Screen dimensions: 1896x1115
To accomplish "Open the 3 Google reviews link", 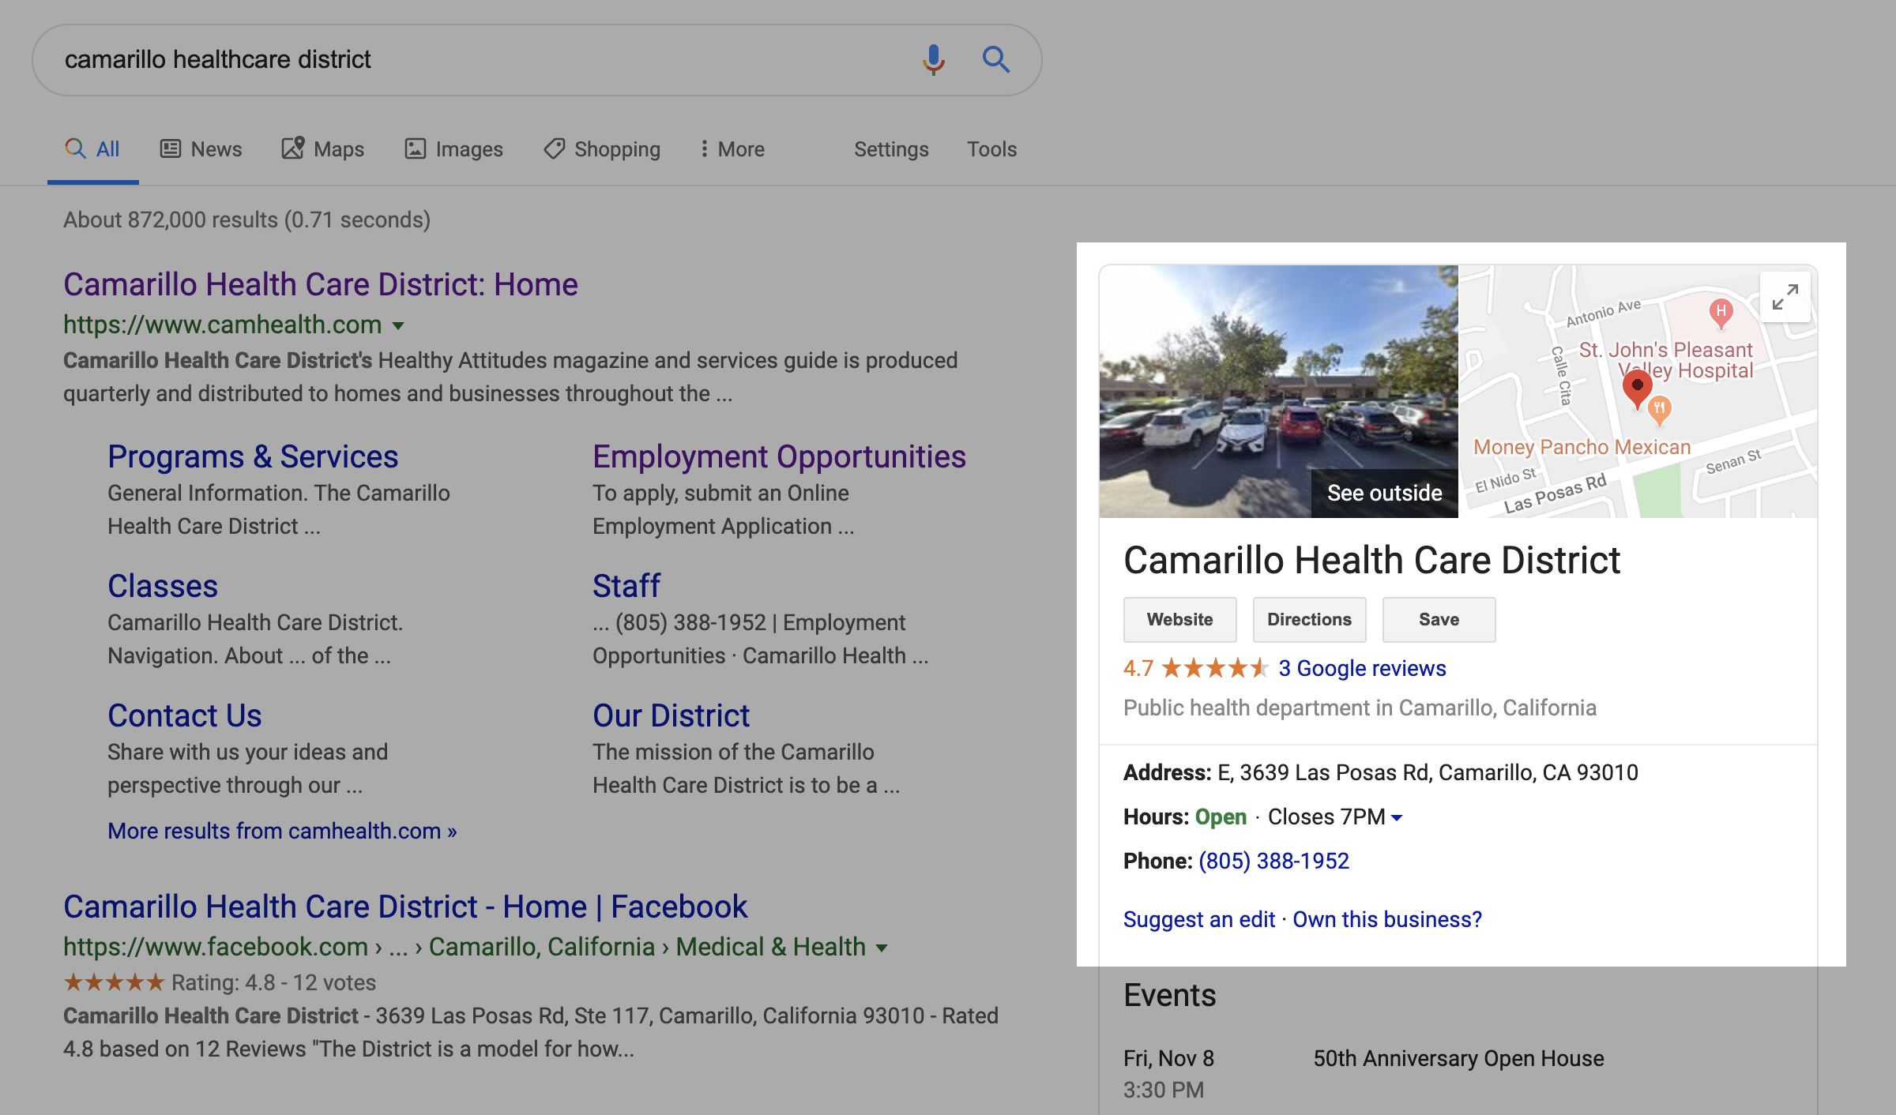I will pyautogui.click(x=1362, y=669).
